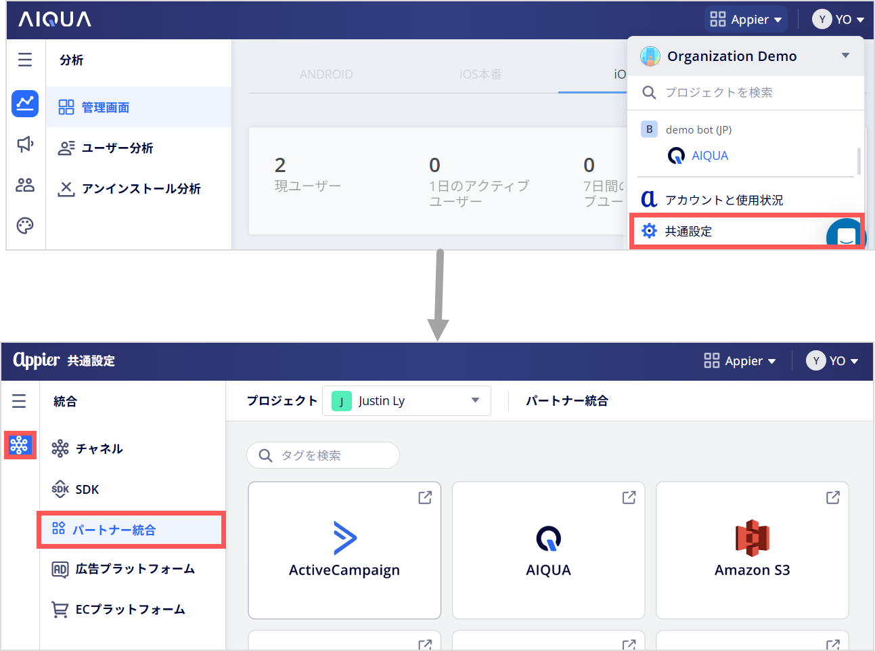Click the プロジェクトを検索 search field
The width and height of the screenshot is (875, 651).
(746, 92)
